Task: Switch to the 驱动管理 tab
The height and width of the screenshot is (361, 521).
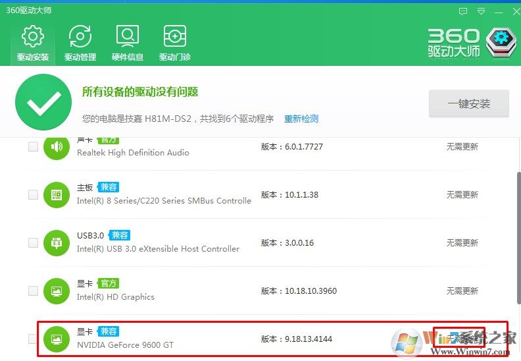Action: [80, 43]
